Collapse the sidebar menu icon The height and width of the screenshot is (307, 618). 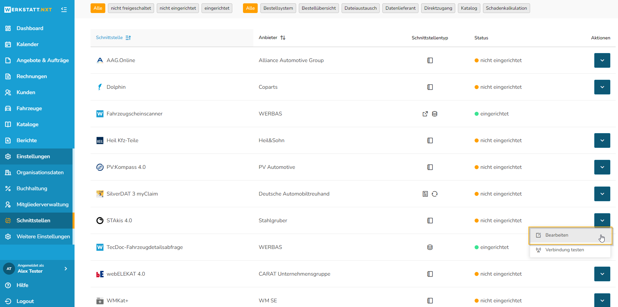click(64, 10)
